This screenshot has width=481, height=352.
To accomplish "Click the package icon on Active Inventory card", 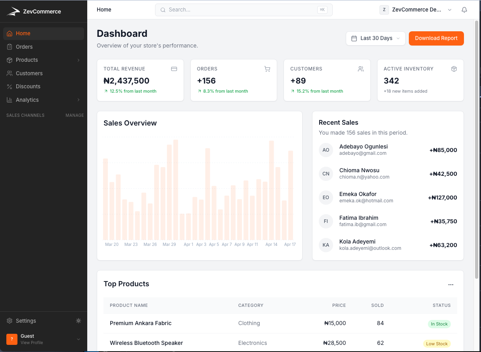I will point(454,69).
